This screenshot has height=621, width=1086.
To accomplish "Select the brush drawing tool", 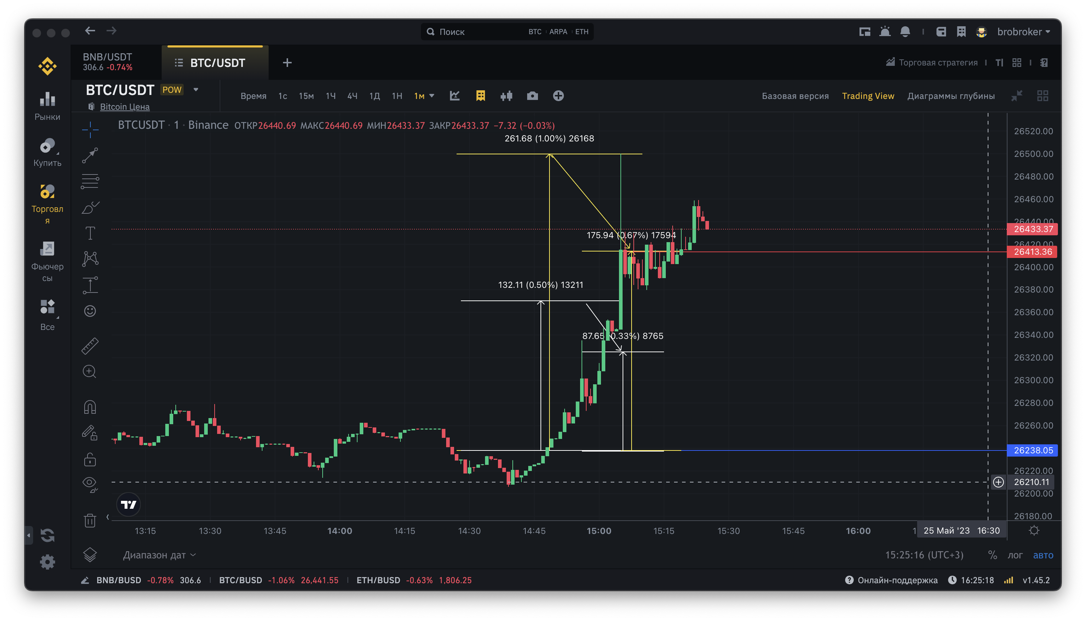I will click(x=90, y=208).
